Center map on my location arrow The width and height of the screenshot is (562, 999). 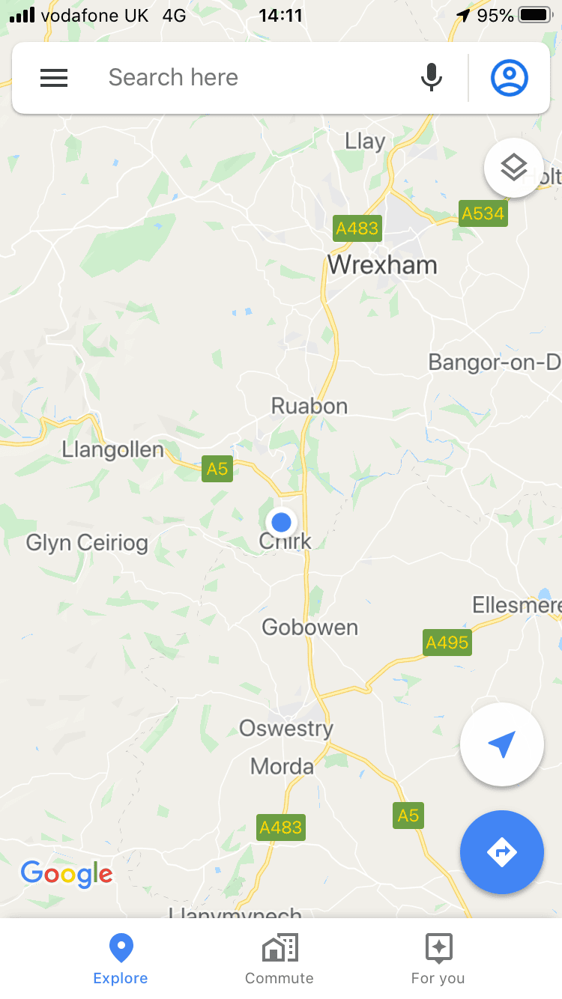[502, 744]
